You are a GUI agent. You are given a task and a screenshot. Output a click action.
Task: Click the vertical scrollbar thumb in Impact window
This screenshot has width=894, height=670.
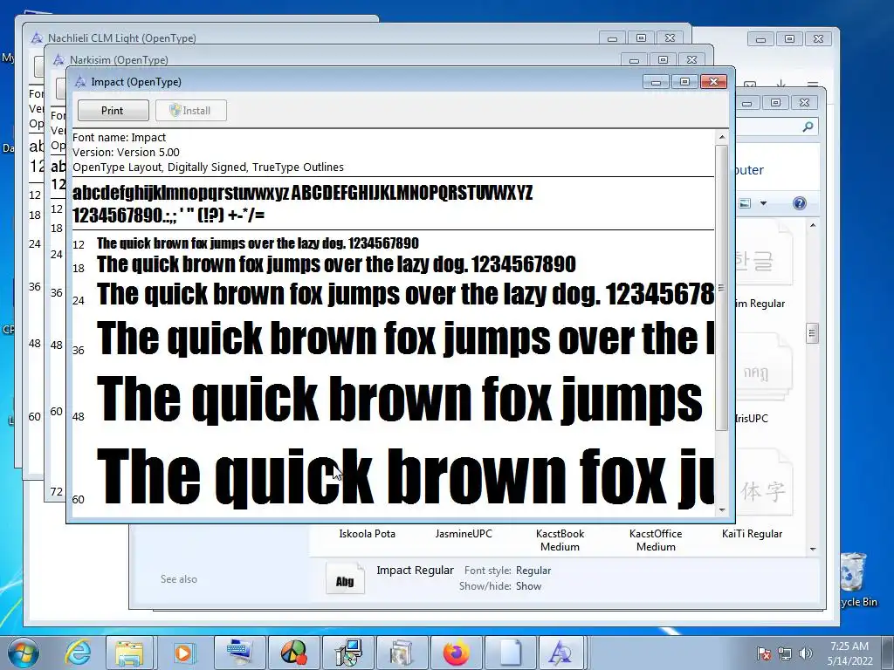coord(722,288)
